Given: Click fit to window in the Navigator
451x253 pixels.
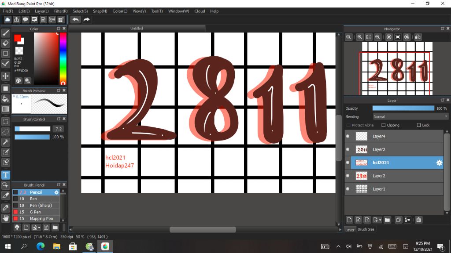Looking at the screenshot, I should point(369,37).
